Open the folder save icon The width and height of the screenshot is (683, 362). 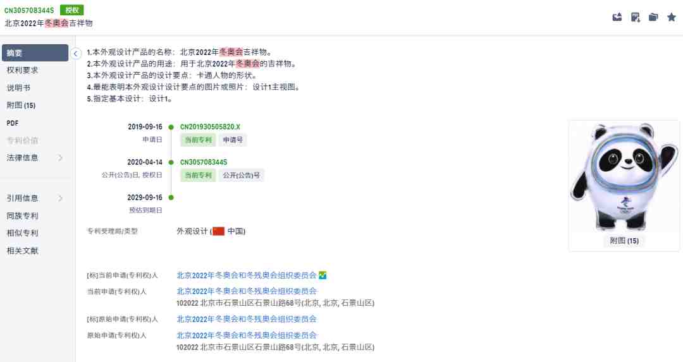pos(653,18)
